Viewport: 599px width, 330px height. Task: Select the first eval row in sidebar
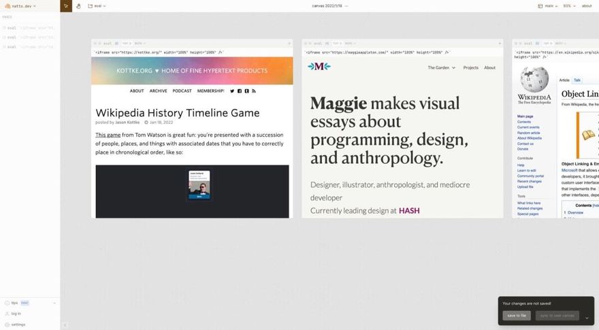tap(30, 28)
